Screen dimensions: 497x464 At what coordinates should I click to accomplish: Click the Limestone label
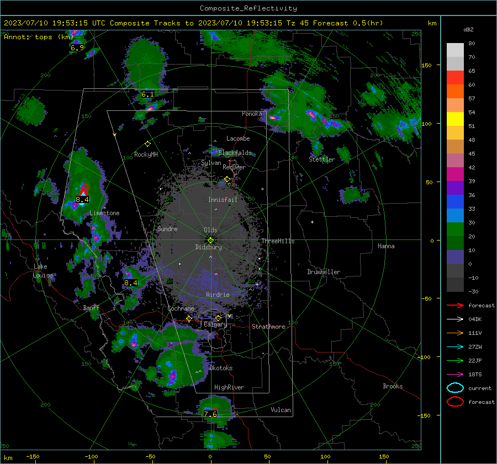pyautogui.click(x=104, y=213)
